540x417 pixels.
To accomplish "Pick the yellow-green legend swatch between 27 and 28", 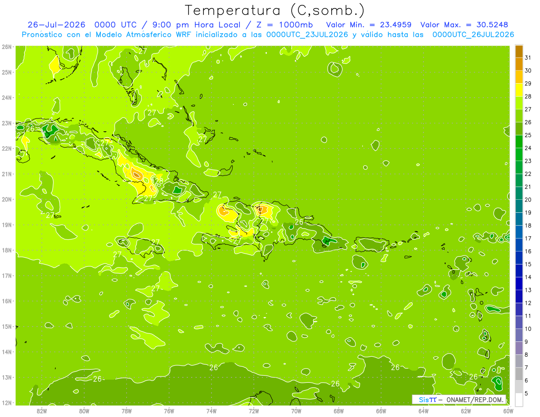I will tap(519, 103).
